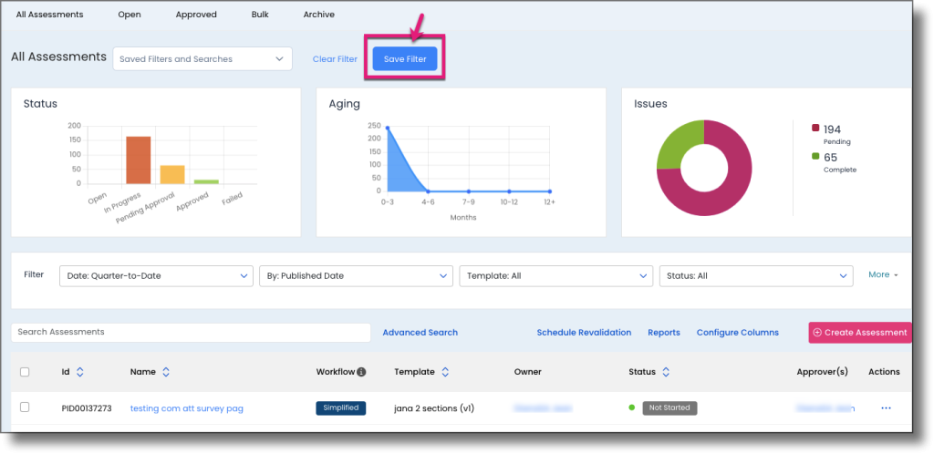The width and height of the screenshot is (934, 454).
Task: Click the In Progress bar in Status chart
Action: pos(139,160)
